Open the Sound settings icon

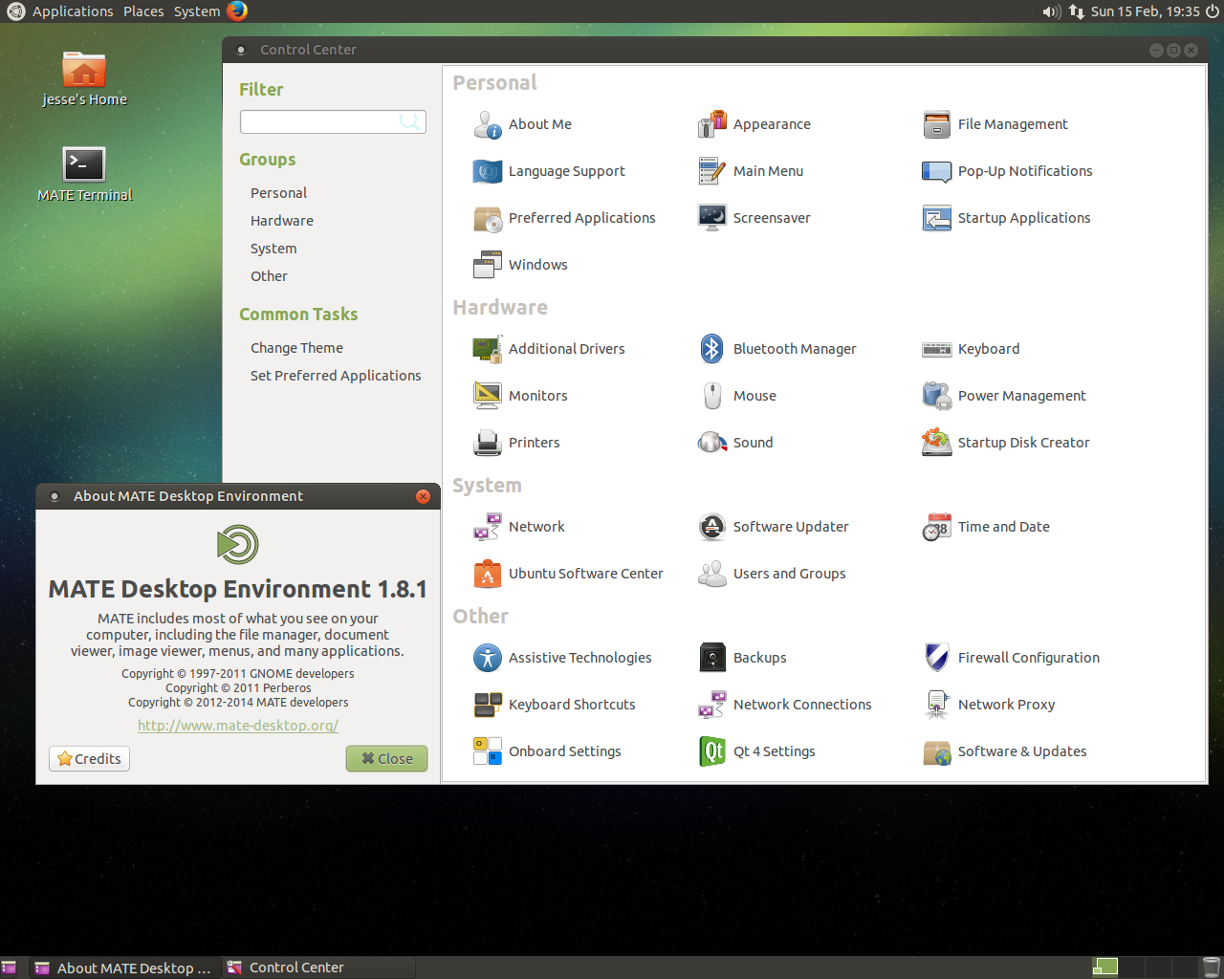[x=712, y=443]
